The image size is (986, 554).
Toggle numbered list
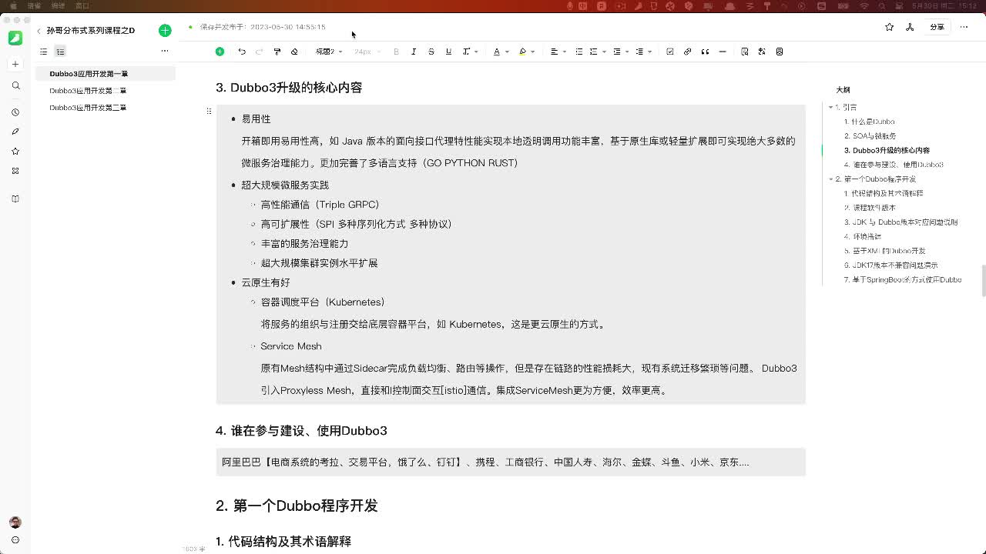pyautogui.click(x=593, y=52)
